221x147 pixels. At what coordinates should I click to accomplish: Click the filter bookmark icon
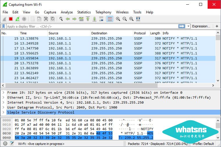coord(3,26)
